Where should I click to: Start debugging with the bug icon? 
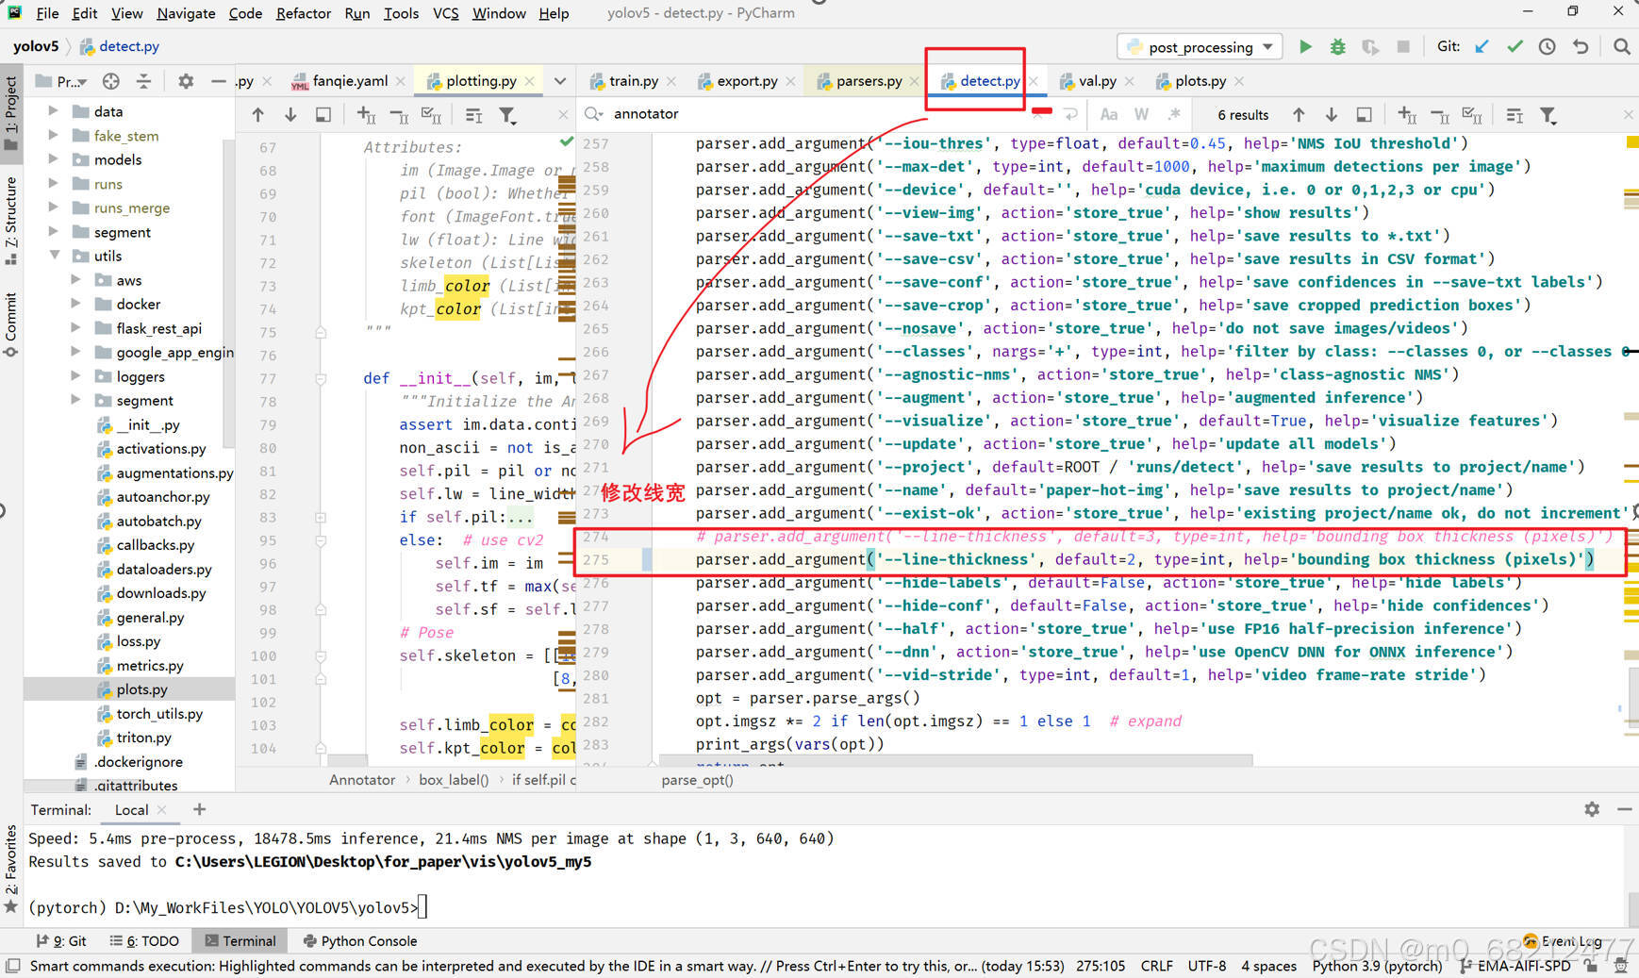pos(1337,46)
